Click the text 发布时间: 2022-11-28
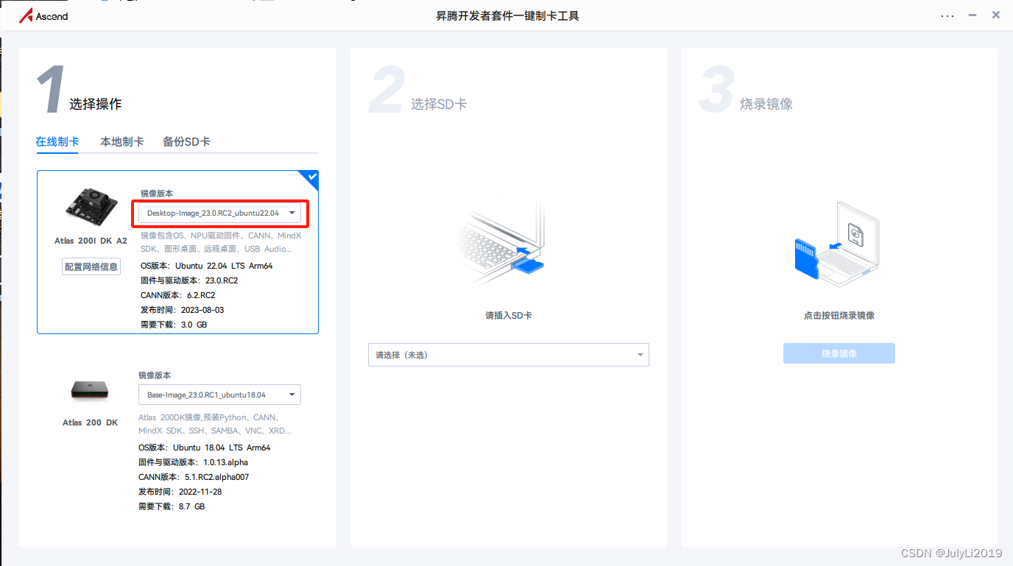This screenshot has height=566, width=1013. [x=180, y=492]
